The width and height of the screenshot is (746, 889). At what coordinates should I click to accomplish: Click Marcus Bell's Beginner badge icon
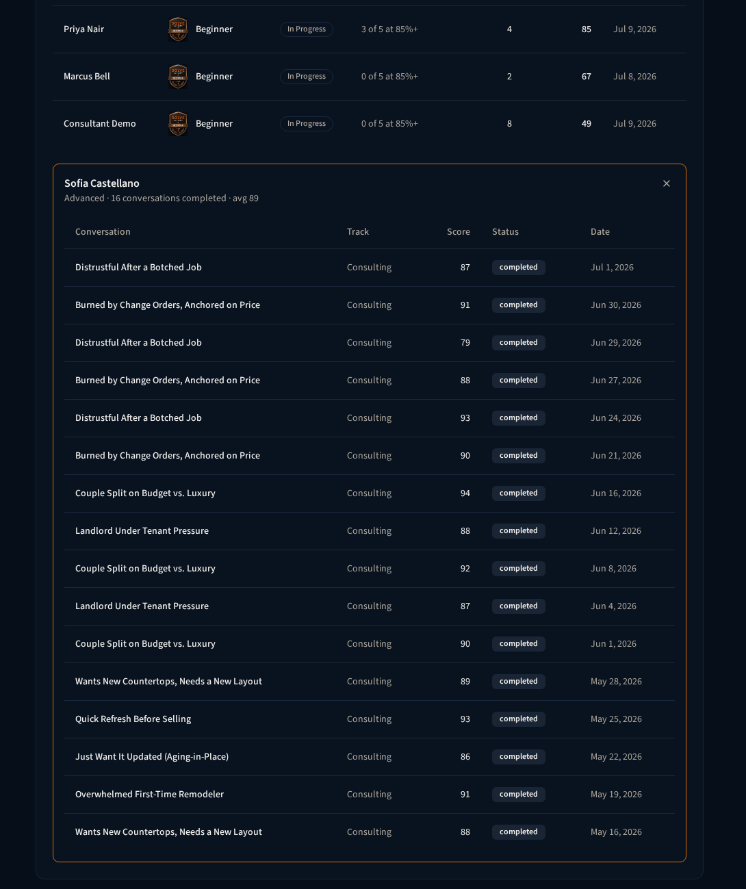tap(178, 77)
